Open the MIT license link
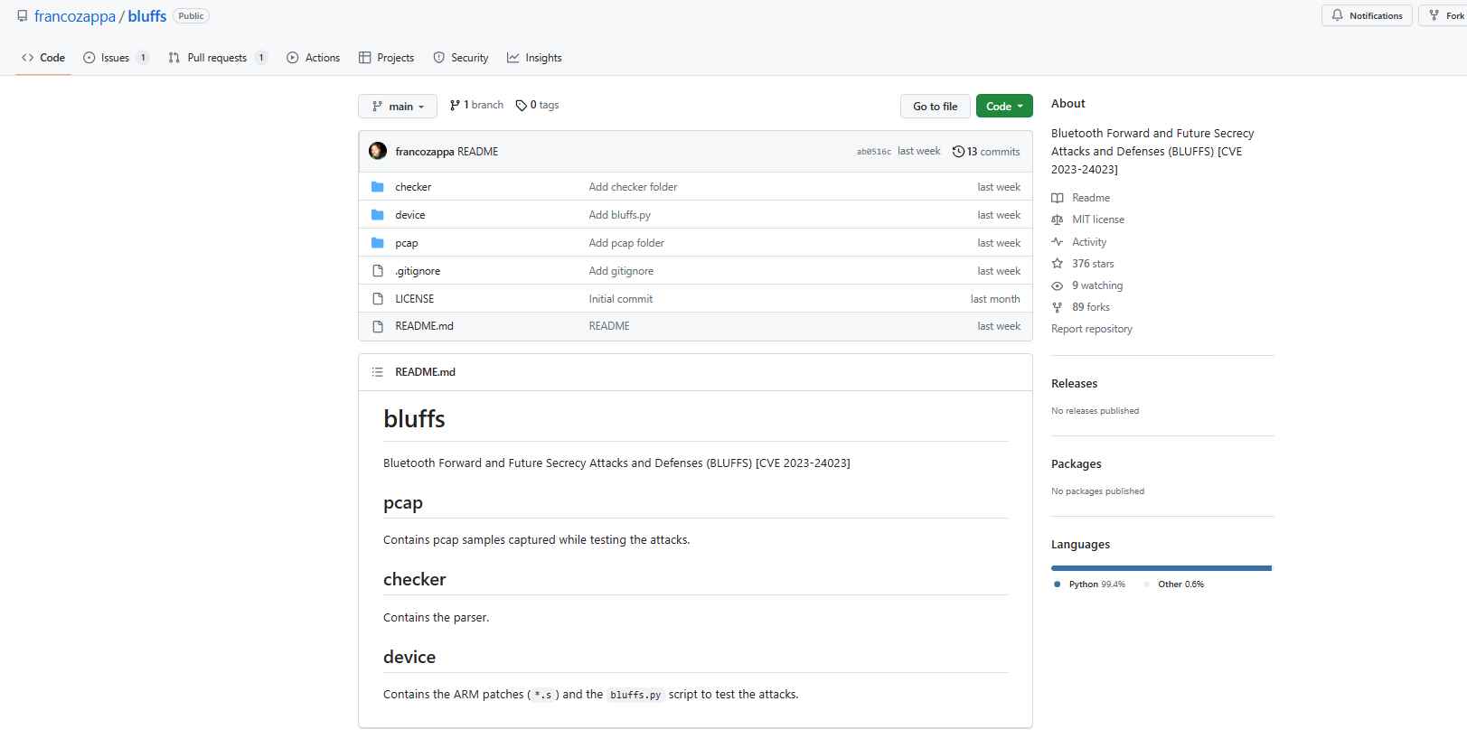This screenshot has height=748, width=1467. pyautogui.click(x=1098, y=220)
